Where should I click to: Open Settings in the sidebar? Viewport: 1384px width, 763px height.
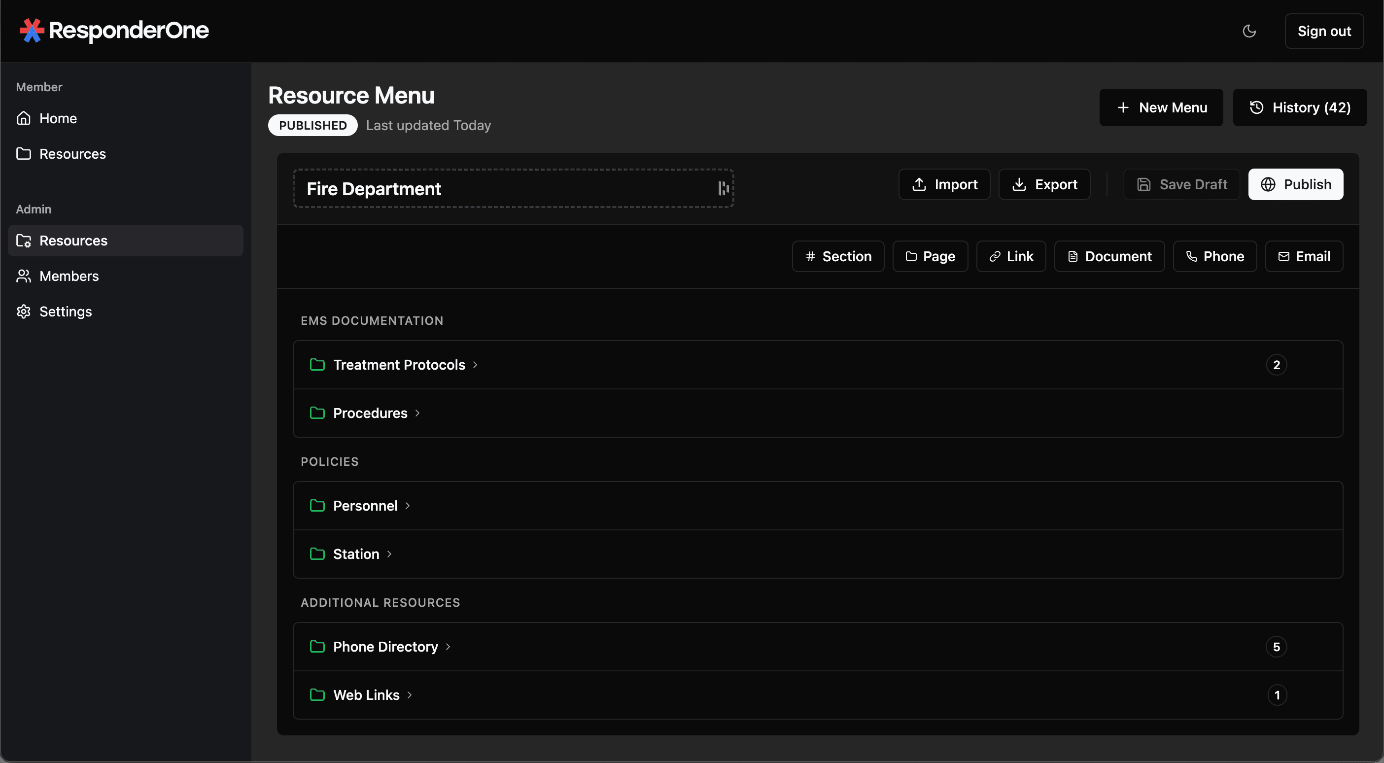65,312
